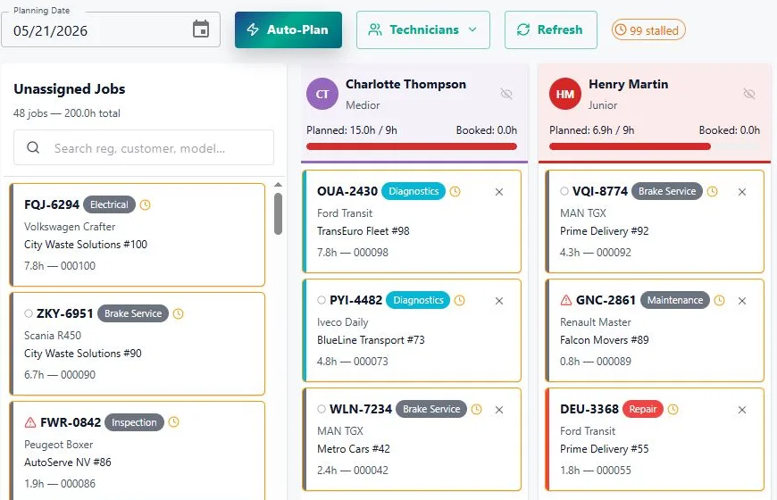The width and height of the screenshot is (777, 500).
Task: Remove job WLN-7234 from Charlotte
Action: click(499, 410)
